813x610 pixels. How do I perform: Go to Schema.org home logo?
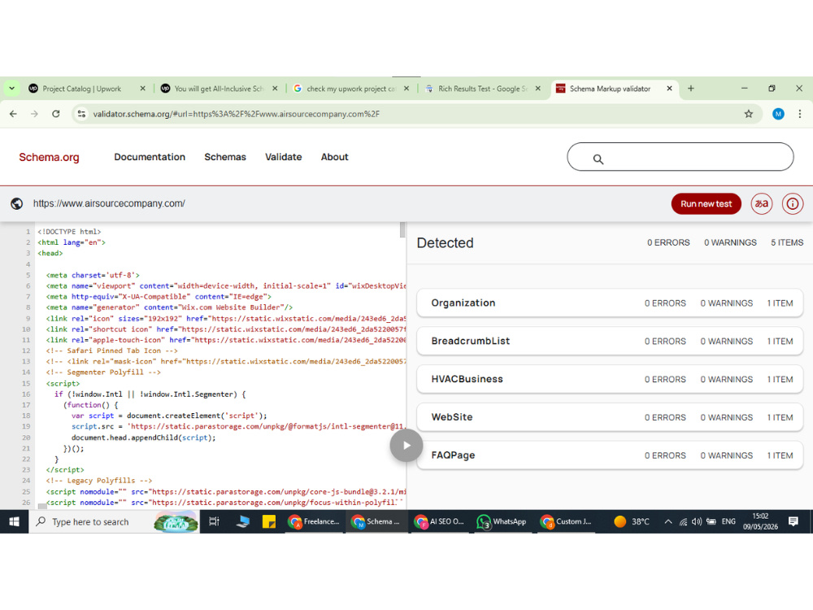tap(50, 157)
